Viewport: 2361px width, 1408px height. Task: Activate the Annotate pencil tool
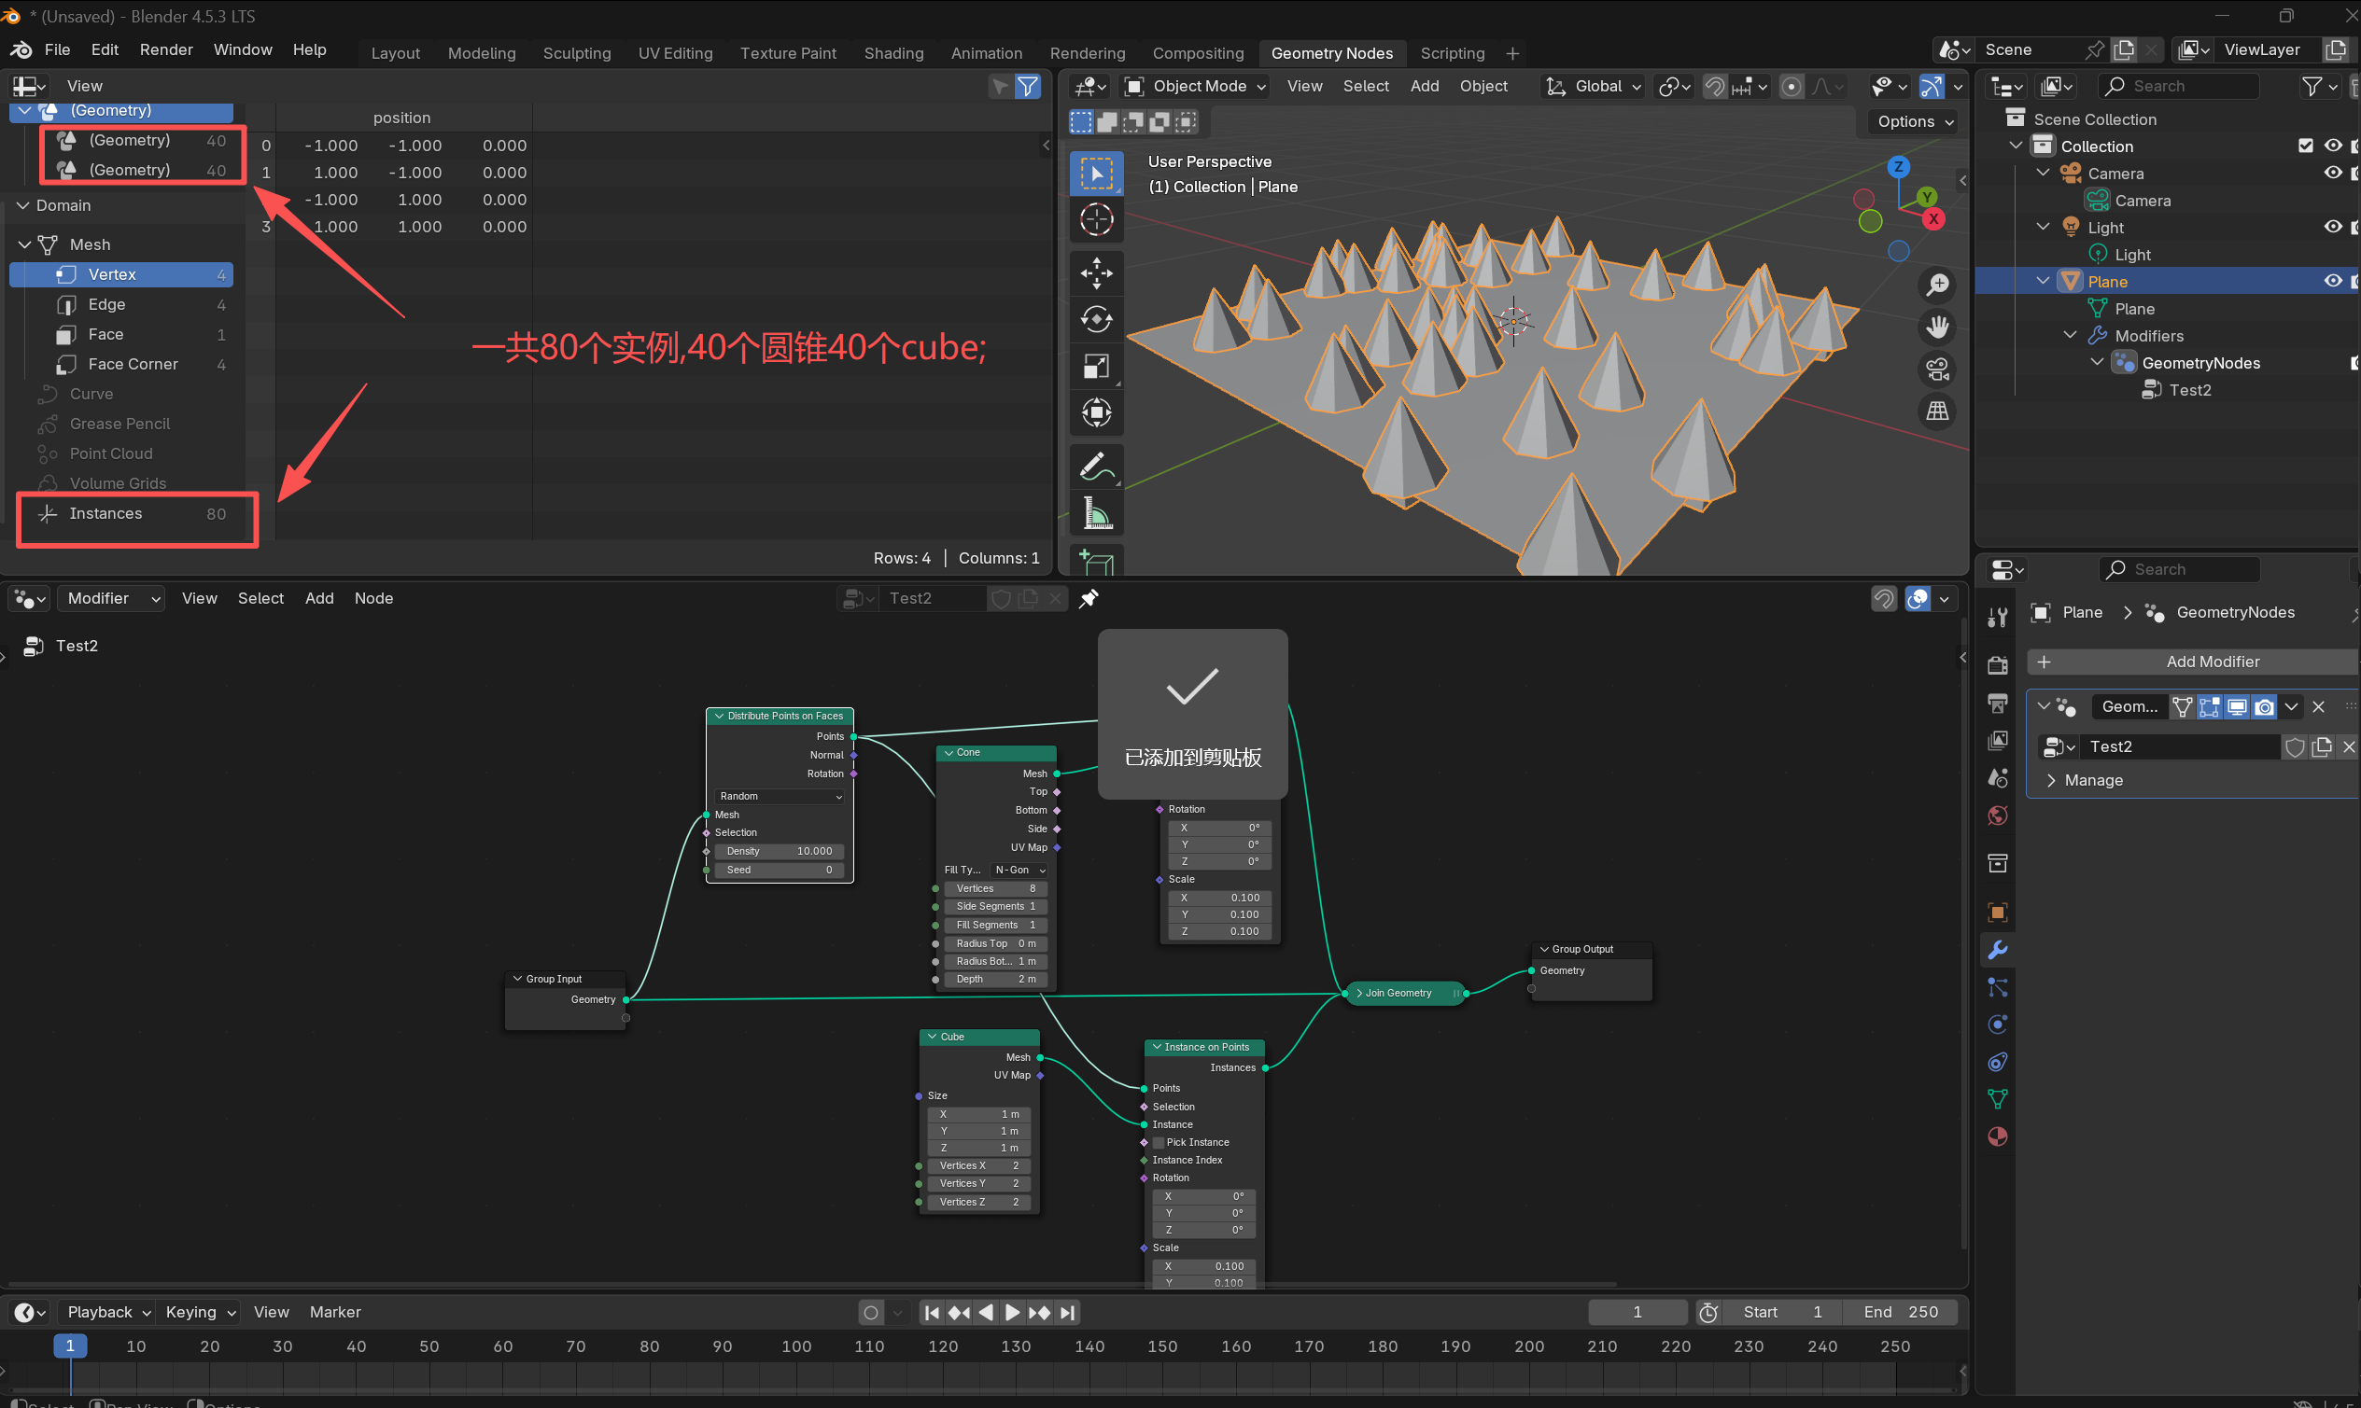click(x=1097, y=467)
